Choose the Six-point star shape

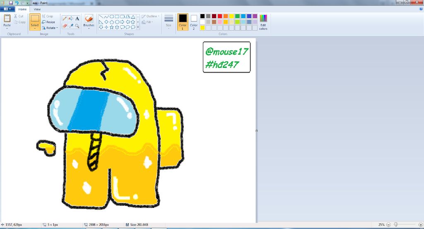117,27
